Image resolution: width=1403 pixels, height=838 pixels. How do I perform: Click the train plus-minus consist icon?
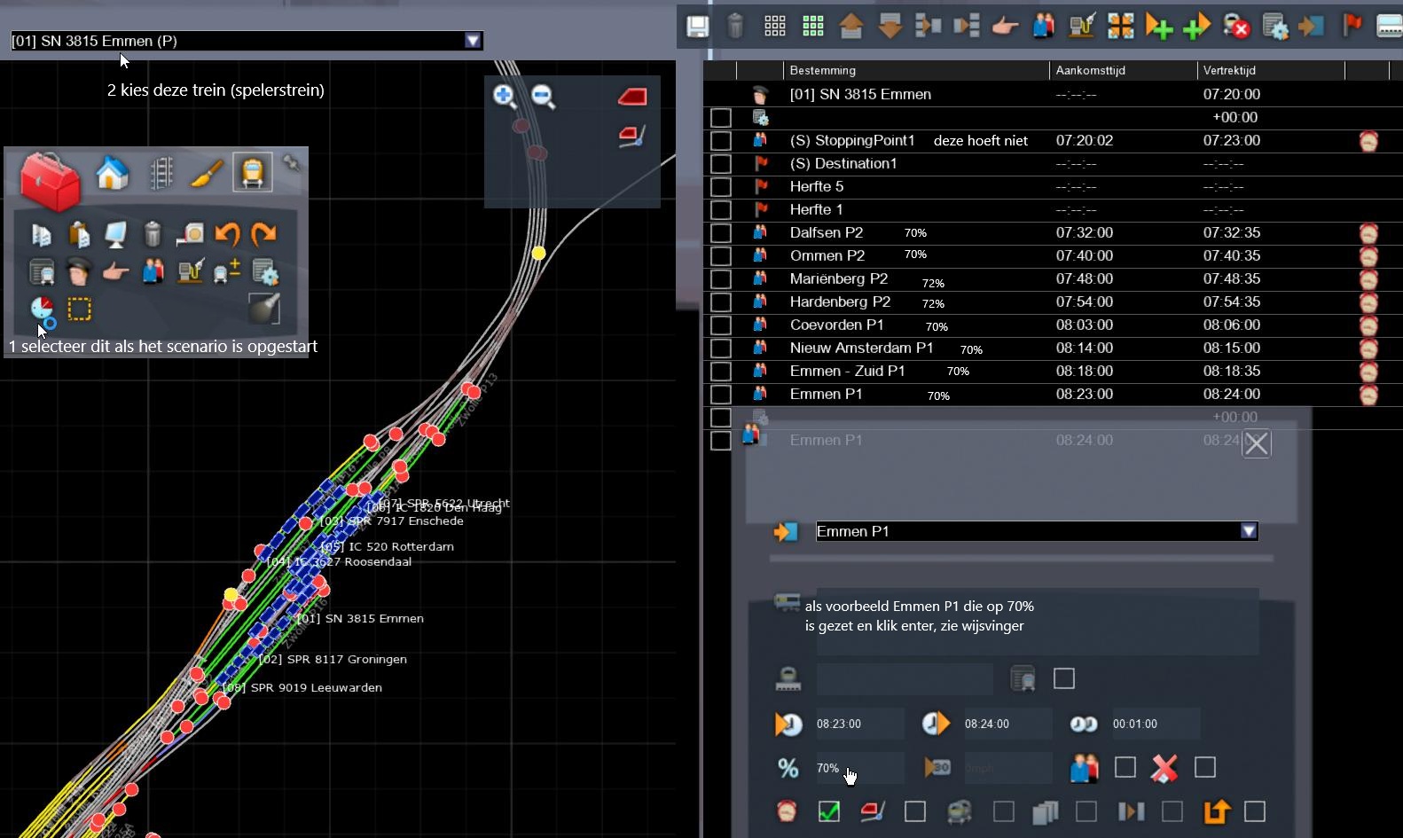227,271
